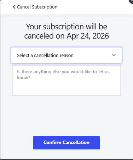133x160 pixels.
Task: Submit cancellation with the blue button
Action: [66, 143]
